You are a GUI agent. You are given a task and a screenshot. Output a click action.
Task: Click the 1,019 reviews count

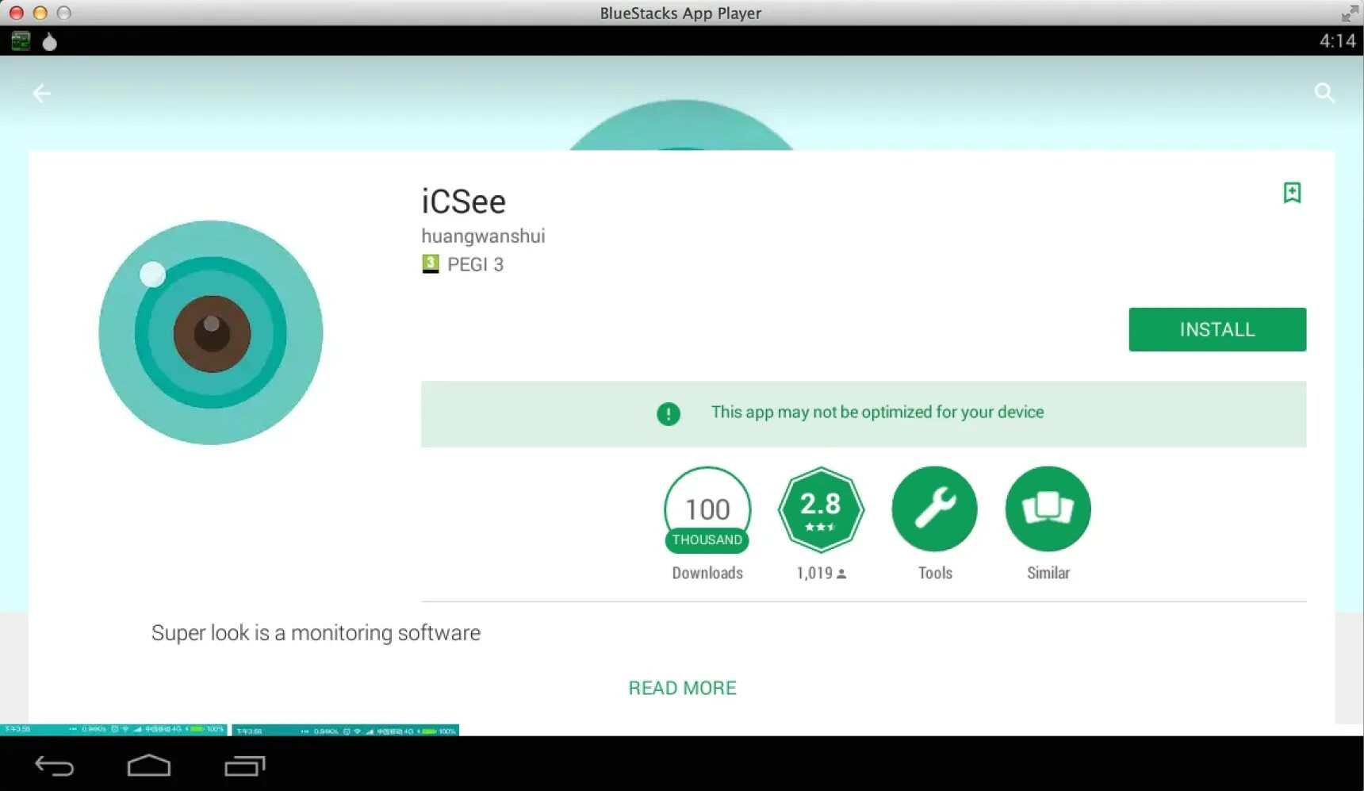click(x=821, y=573)
